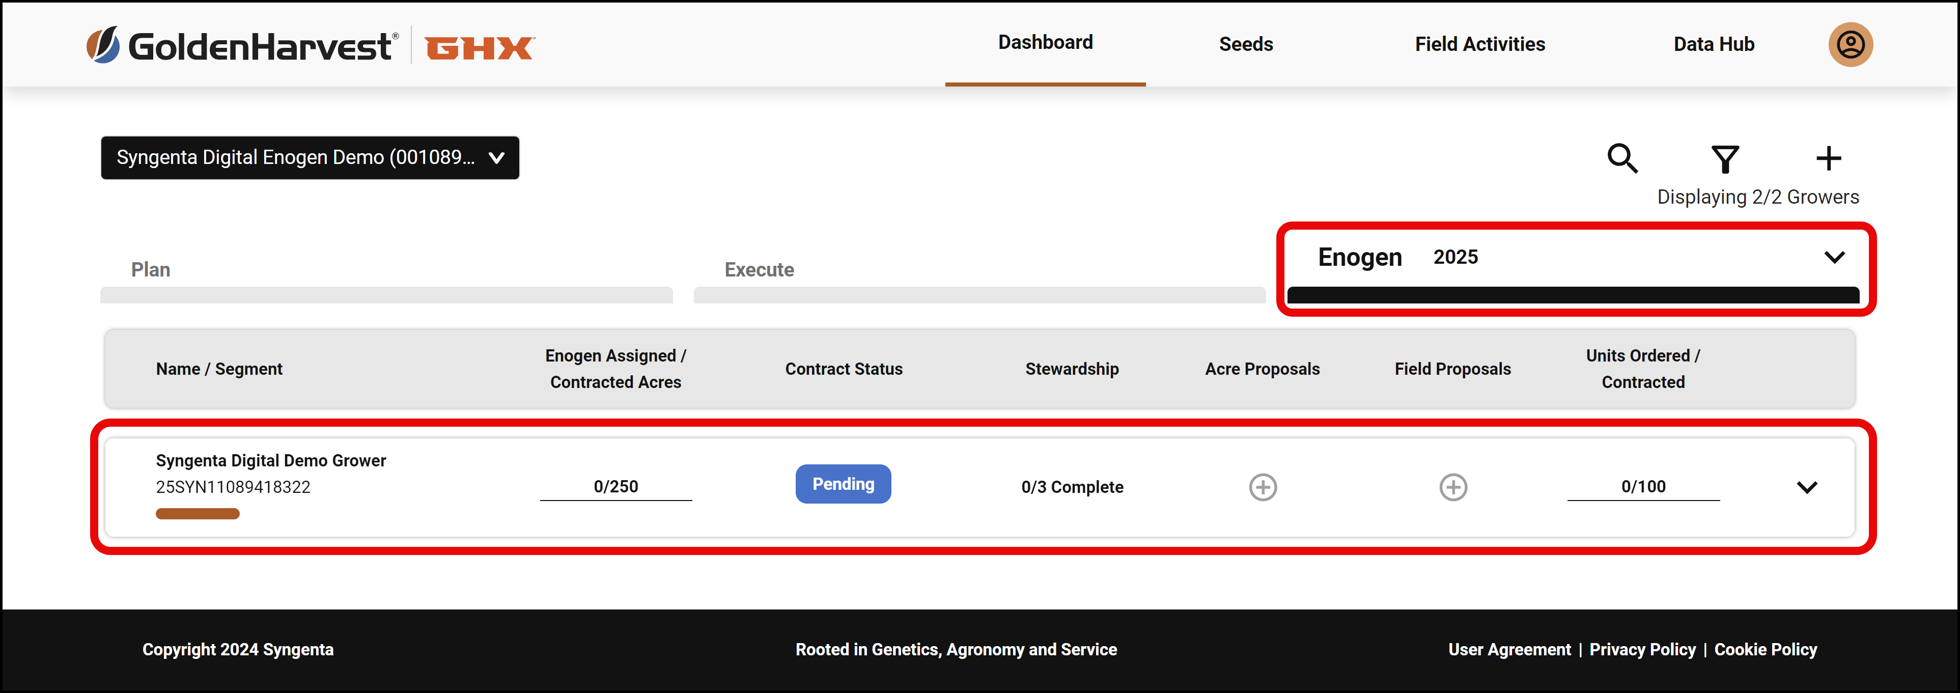Open the User Agreement link
The width and height of the screenshot is (1960, 693).
(1509, 649)
